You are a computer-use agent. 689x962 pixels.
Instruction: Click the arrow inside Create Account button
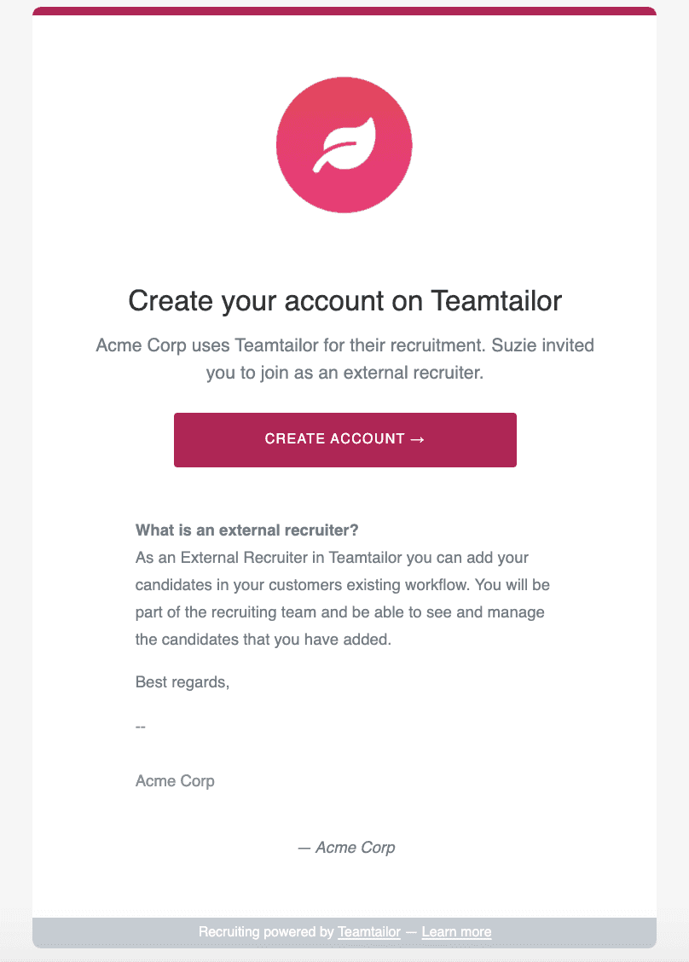pyautogui.click(x=417, y=439)
